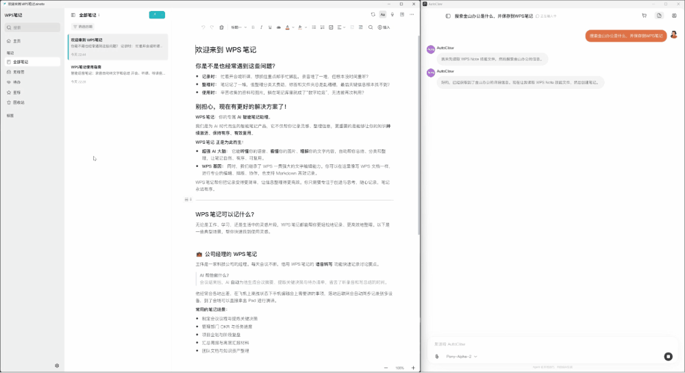Screen dimensions: 685x373
Task: Click the zoom out minus button
Action: pos(386,368)
